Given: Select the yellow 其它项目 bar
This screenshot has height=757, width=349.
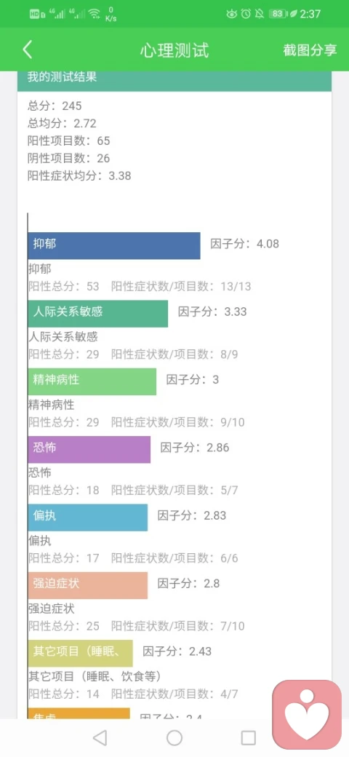Looking at the screenshot, I should point(80,654).
